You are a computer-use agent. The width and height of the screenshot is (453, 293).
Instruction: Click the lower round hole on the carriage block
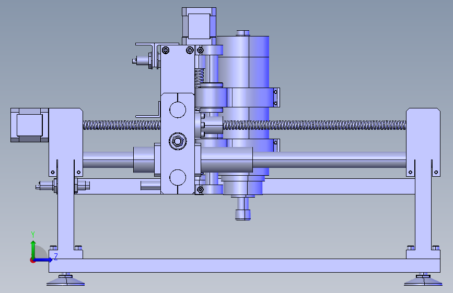click(178, 177)
